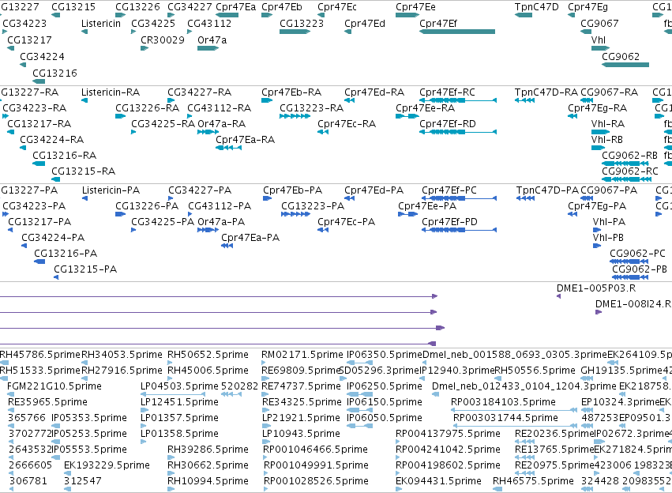Click the DME1-005P03.R feature label
Image resolution: width=672 pixels, height=493 pixels.
tap(595, 288)
